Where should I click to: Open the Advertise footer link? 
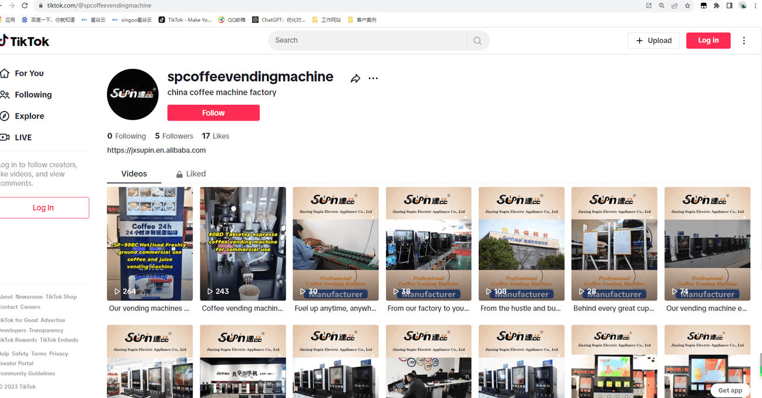(x=53, y=320)
